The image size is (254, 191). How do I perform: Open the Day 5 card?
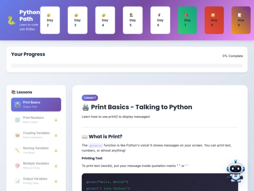(133, 20)
